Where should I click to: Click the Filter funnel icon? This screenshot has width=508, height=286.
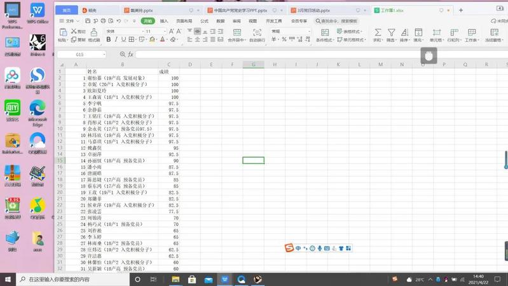392,32
